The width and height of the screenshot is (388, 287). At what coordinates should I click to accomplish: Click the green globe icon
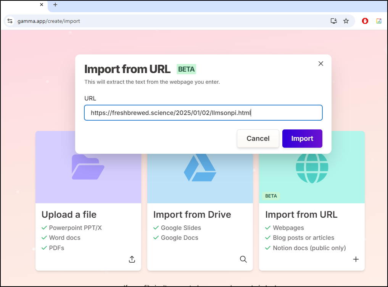point(312,168)
